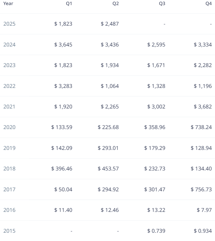The width and height of the screenshot is (215, 241).
Task: Click the Year column header
Action: click(x=8, y=4)
